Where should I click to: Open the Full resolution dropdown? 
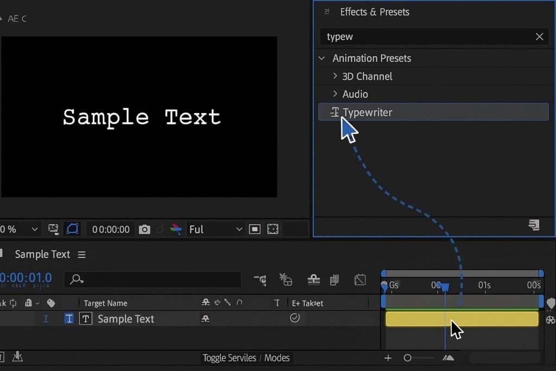215,229
